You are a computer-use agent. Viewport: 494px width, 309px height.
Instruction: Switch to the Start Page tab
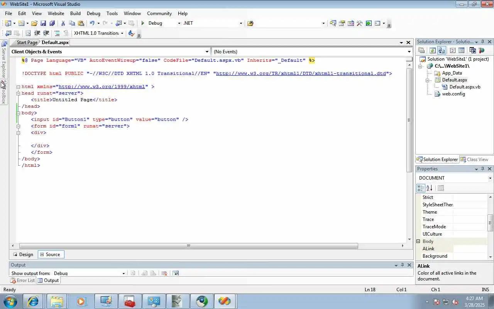(27, 42)
